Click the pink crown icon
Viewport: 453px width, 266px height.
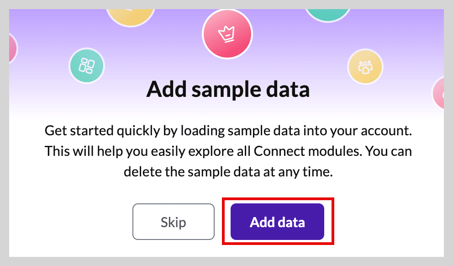(227, 34)
